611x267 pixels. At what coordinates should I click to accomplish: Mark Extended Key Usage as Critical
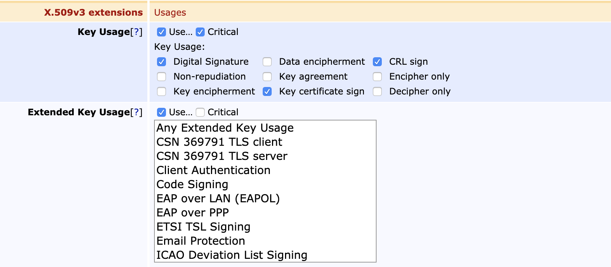pos(200,112)
